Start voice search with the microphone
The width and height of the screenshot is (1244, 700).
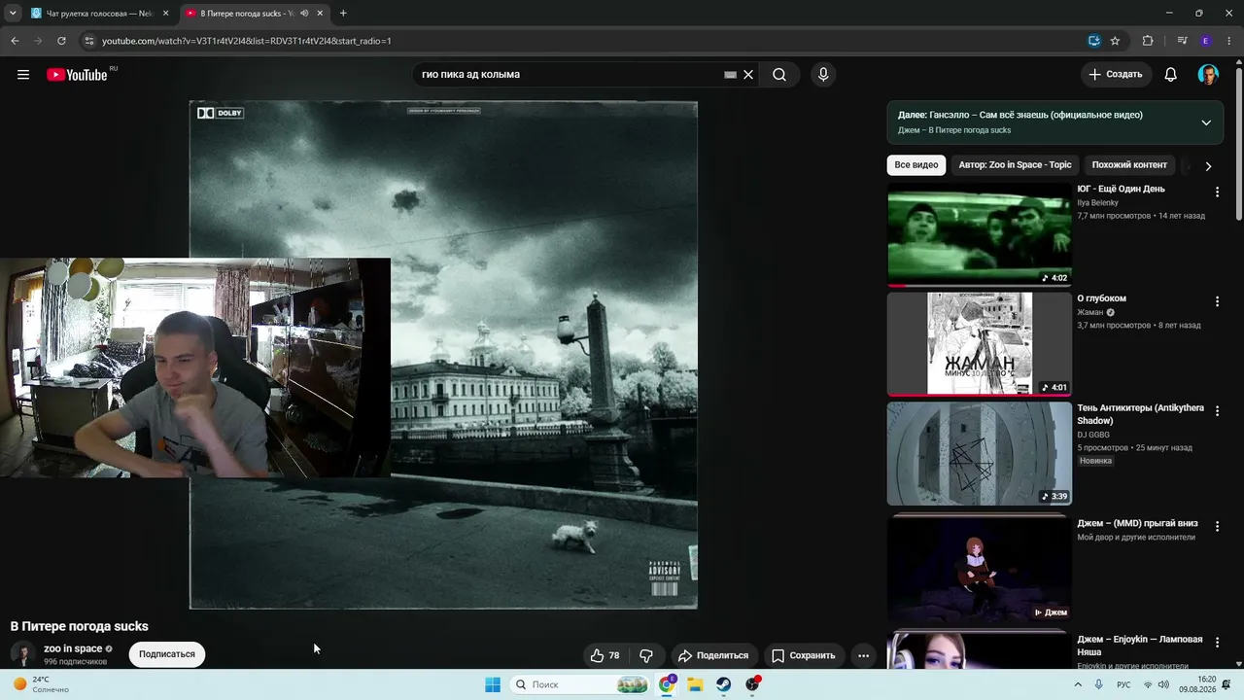coord(823,75)
